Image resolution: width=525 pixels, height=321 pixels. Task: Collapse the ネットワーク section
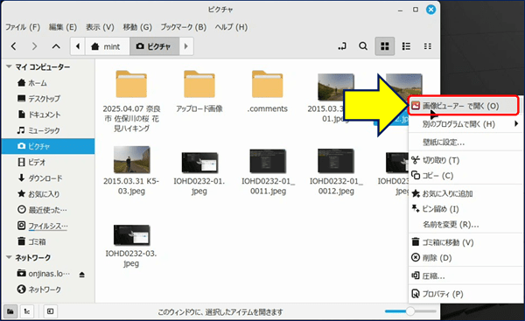point(9,257)
